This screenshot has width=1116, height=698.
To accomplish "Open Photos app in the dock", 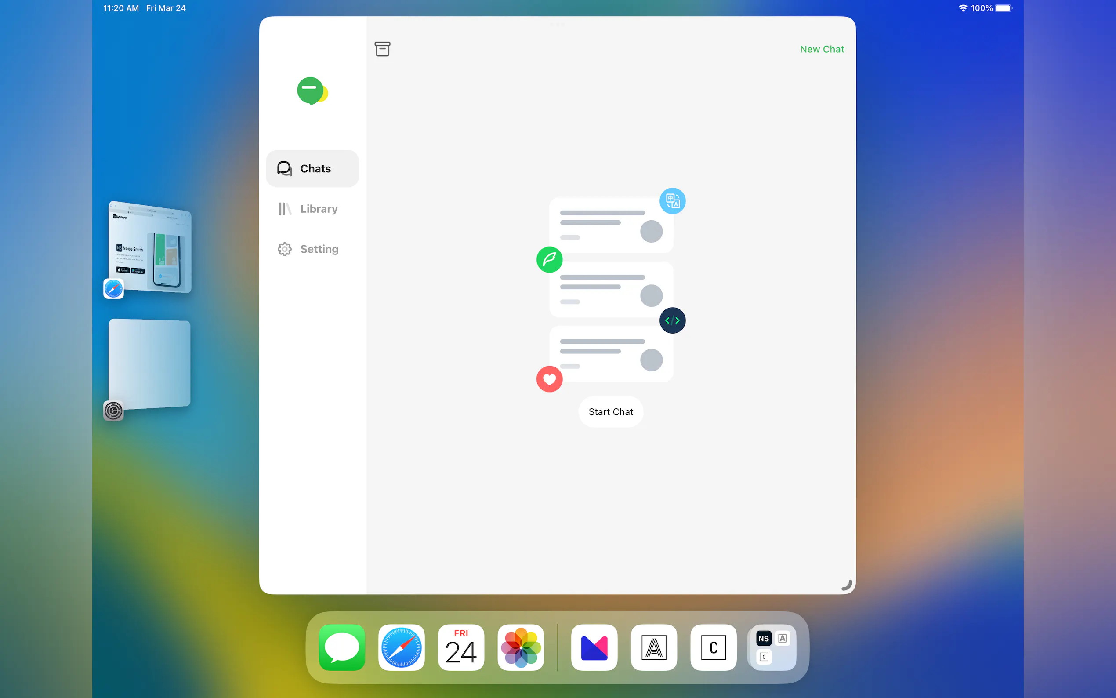I will coord(520,647).
